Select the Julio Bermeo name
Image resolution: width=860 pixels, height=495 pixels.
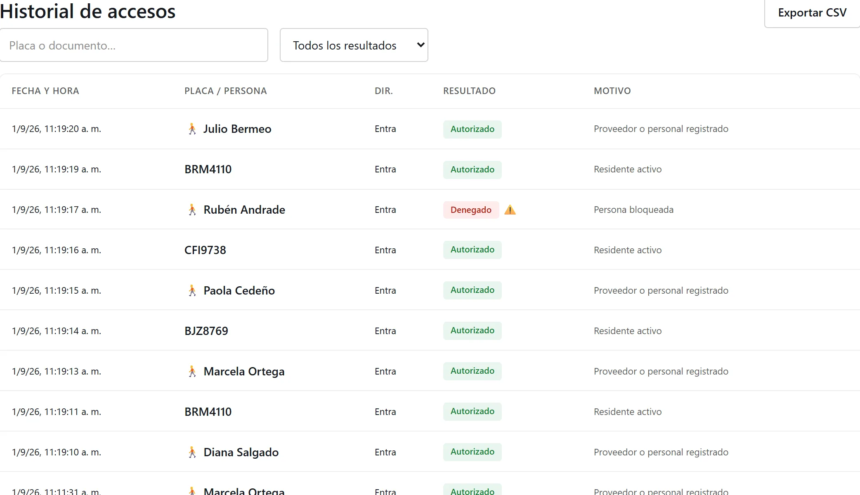(237, 129)
